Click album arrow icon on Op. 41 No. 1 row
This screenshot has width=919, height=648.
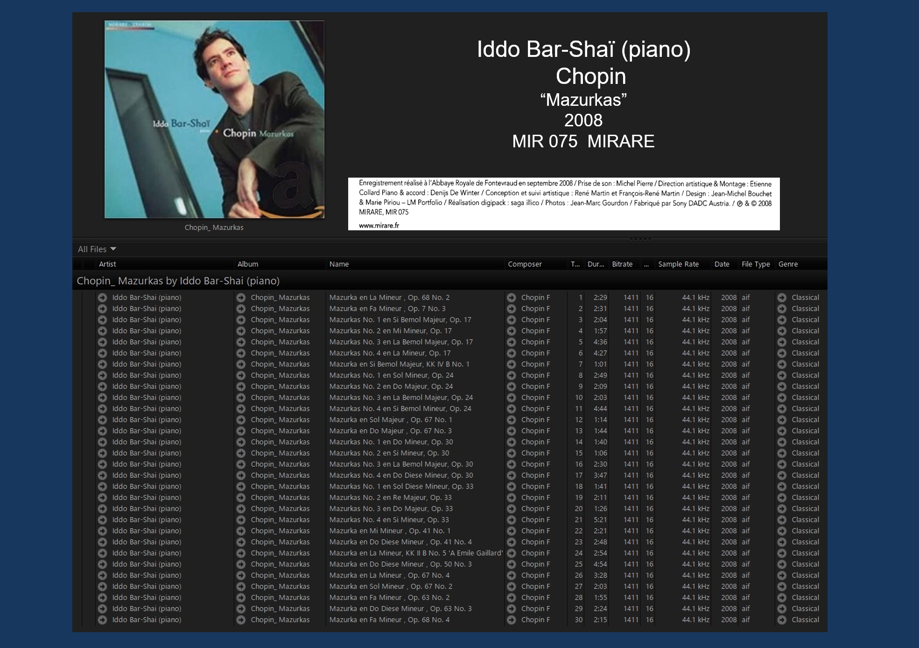click(x=241, y=531)
